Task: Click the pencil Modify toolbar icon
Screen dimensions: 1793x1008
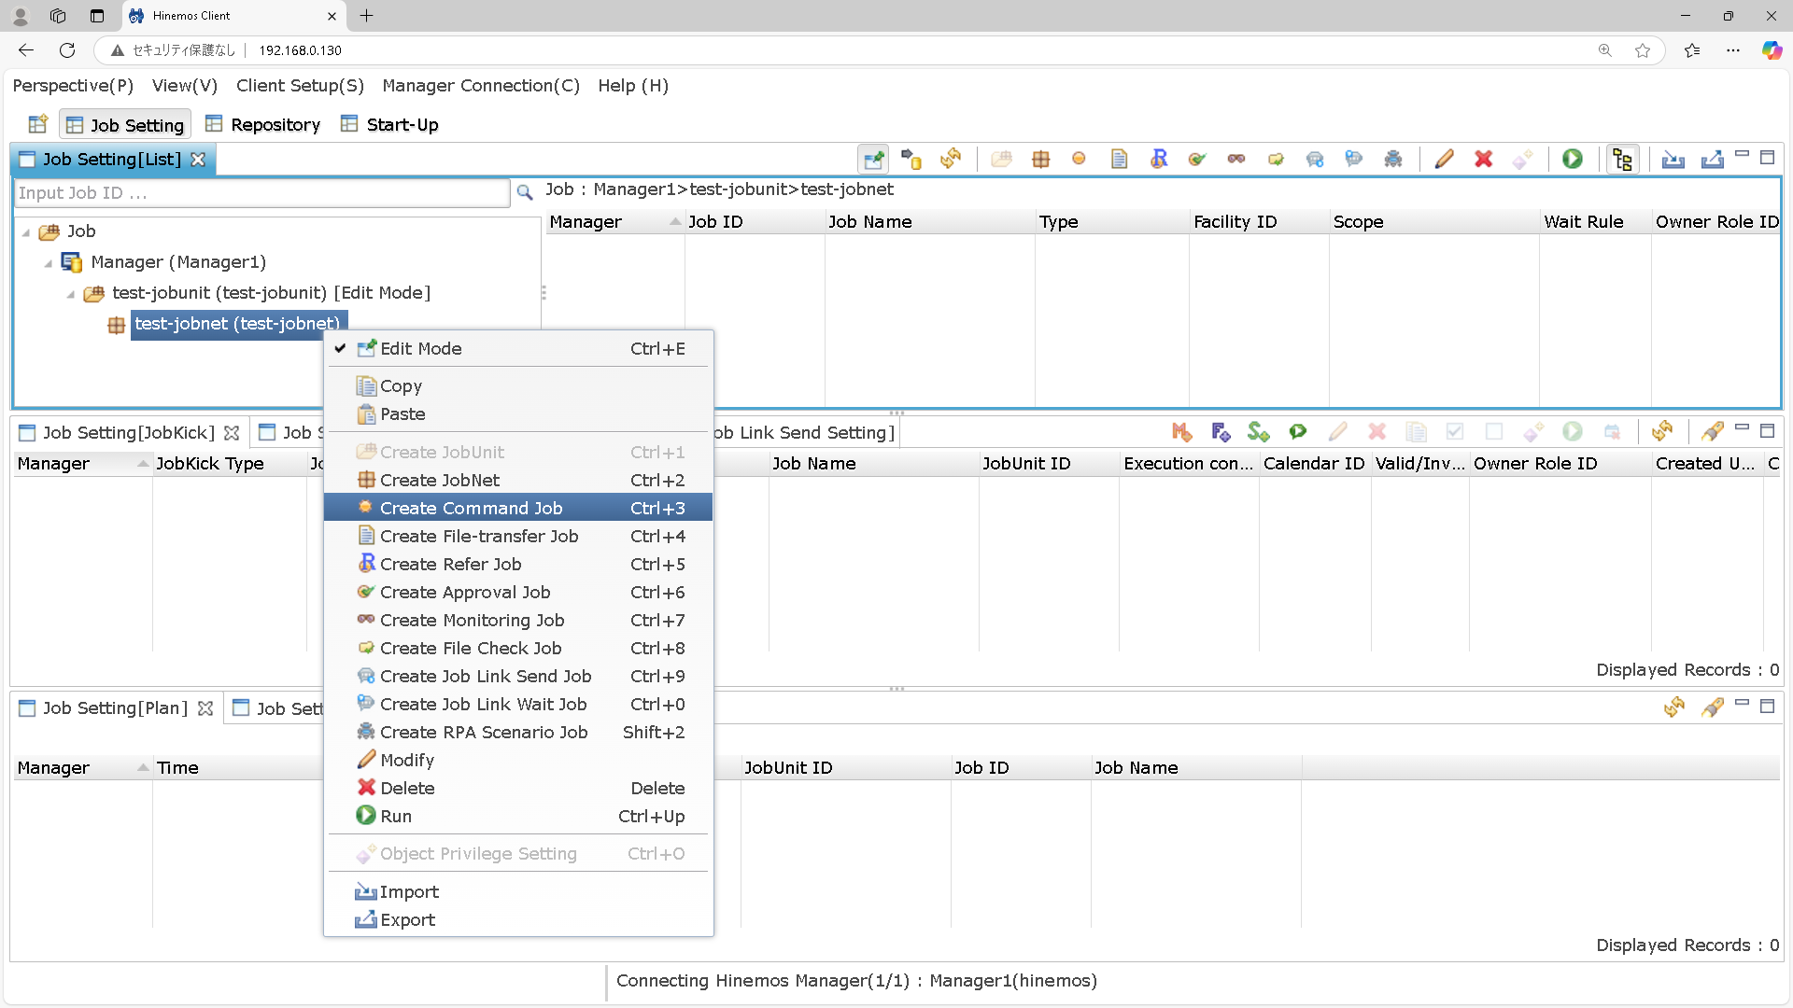Action: pyautogui.click(x=1444, y=159)
